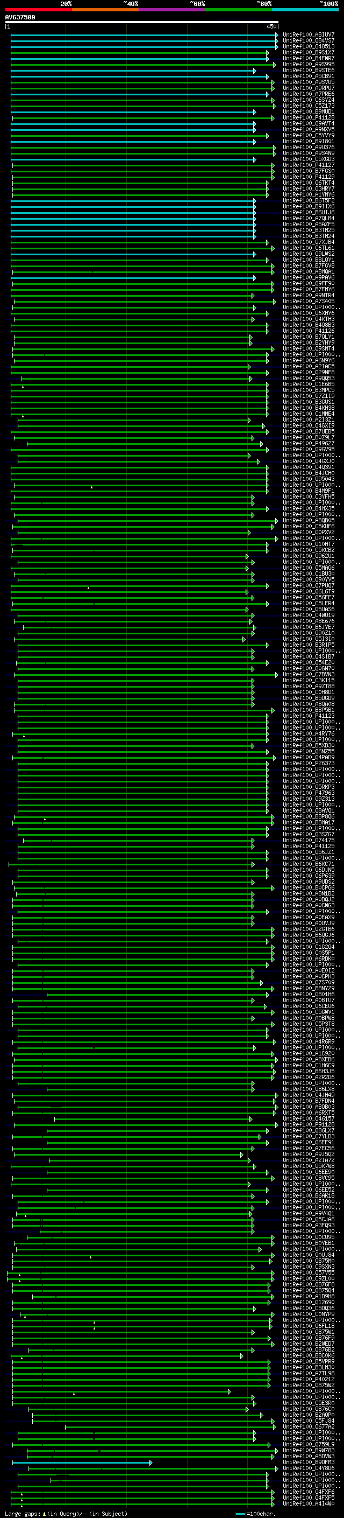The height and width of the screenshot is (1518, 344).
Task: Click the orange ~40% identity legend segment
Action: click(105, 10)
